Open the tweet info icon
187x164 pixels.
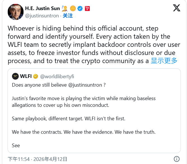point(177,159)
